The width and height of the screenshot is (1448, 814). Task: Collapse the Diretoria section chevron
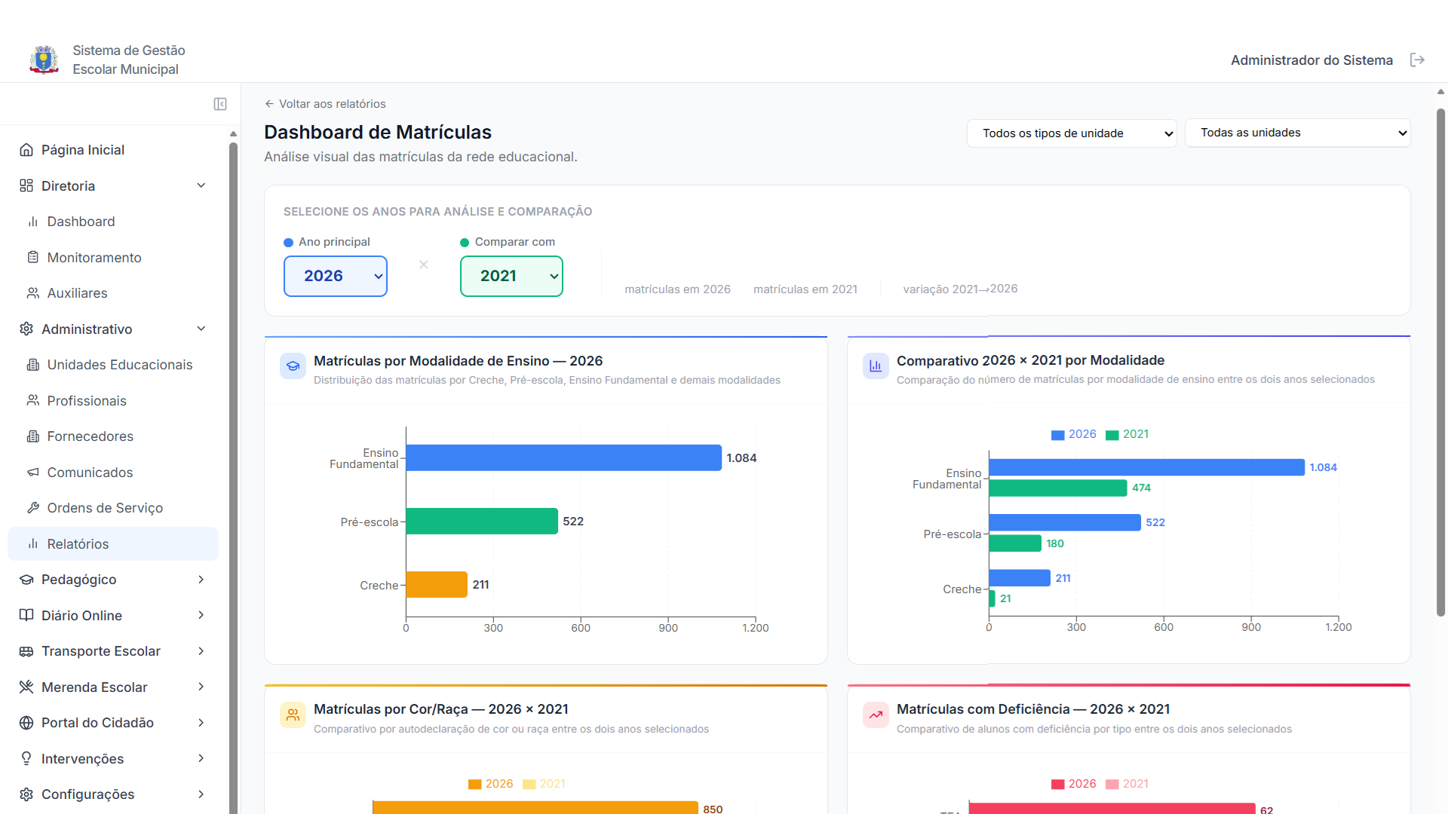[x=201, y=185]
